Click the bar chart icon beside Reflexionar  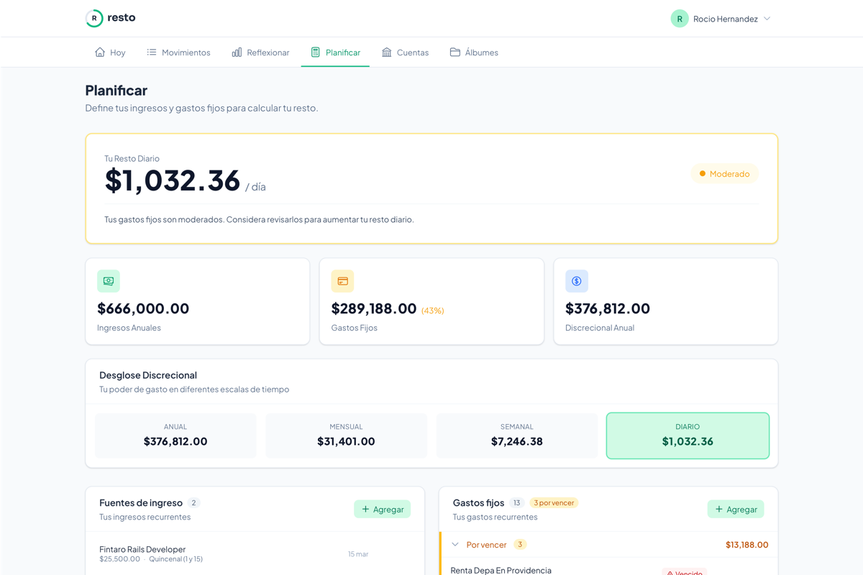(237, 52)
